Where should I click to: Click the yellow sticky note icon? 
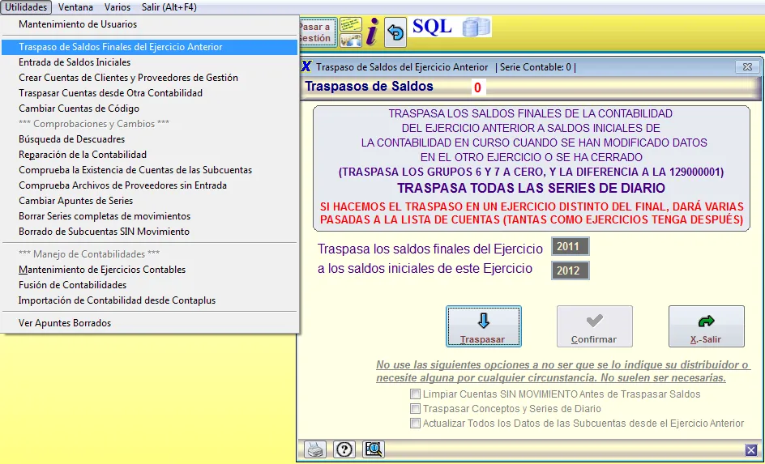[350, 32]
